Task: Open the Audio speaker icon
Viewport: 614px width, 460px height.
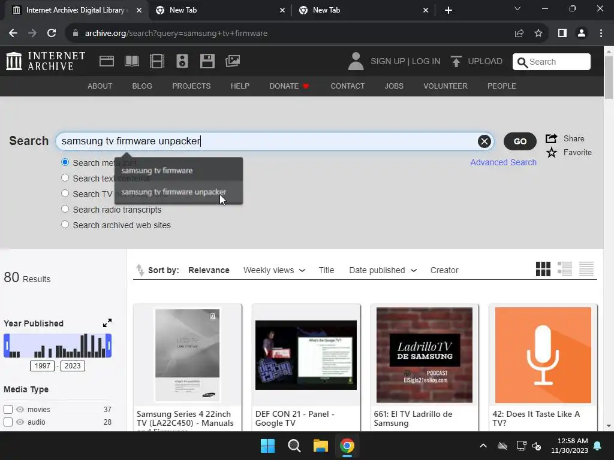Action: click(x=182, y=61)
